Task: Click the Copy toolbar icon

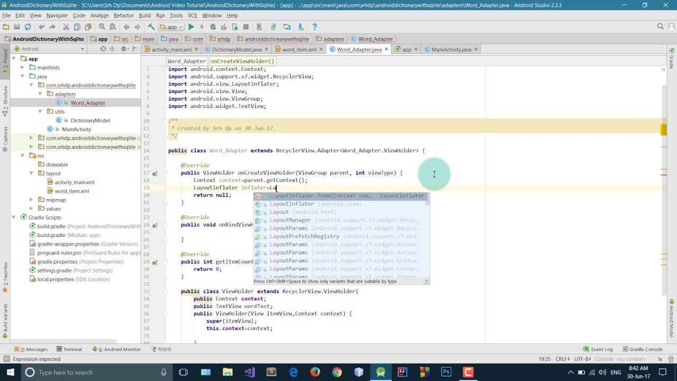Action: [x=77, y=27]
